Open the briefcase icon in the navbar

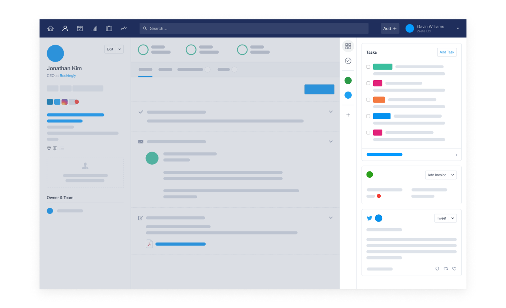tap(109, 28)
